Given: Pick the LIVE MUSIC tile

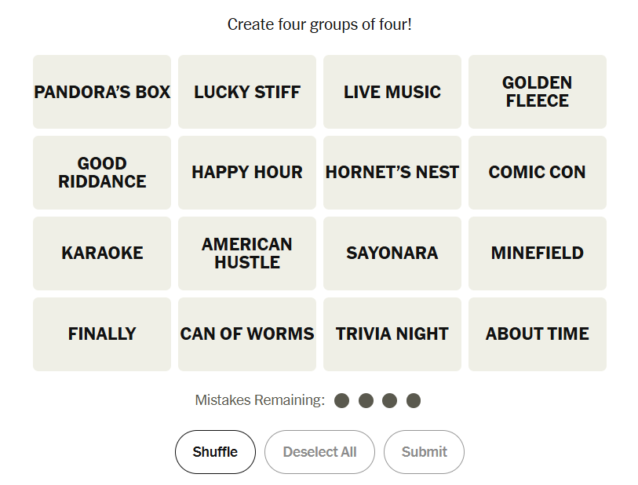Looking at the screenshot, I should tap(392, 92).
